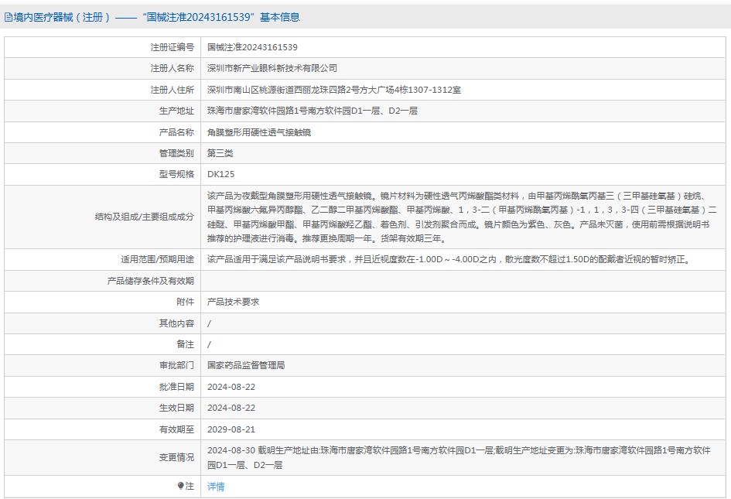
Task: Click registrant name 深圳市新产业眼科新技术有限公司
Action: coord(272,68)
